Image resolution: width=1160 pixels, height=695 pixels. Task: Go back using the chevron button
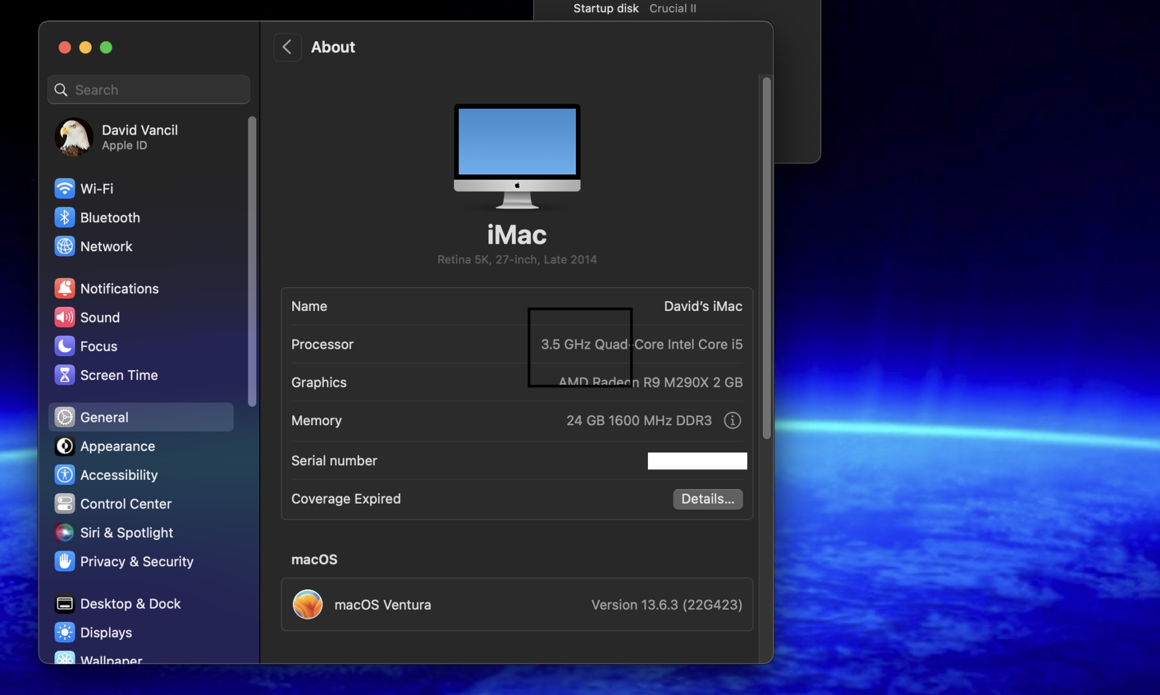click(x=287, y=47)
